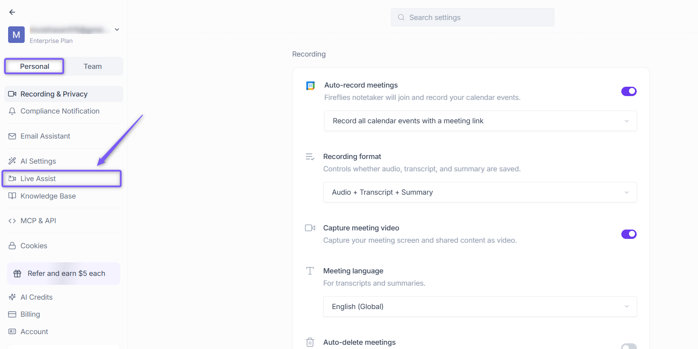This screenshot has height=349, width=698.
Task: Click the video camera icon beside Capture meeting video
Action: 310,228
